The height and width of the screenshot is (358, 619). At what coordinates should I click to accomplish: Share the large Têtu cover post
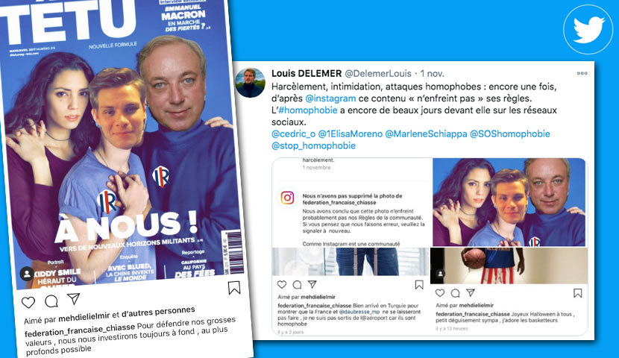click(x=73, y=299)
